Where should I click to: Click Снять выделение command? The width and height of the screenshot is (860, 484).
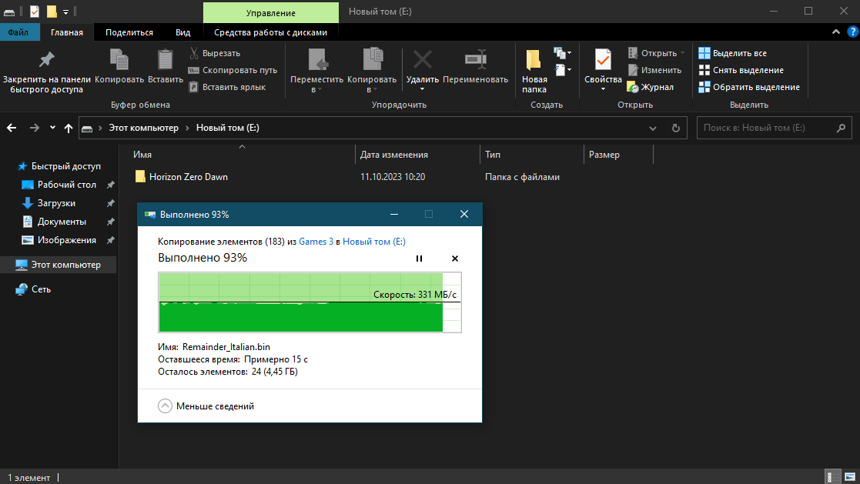(x=741, y=70)
